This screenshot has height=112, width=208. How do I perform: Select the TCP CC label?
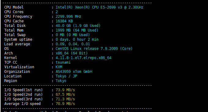click(x=11, y=62)
